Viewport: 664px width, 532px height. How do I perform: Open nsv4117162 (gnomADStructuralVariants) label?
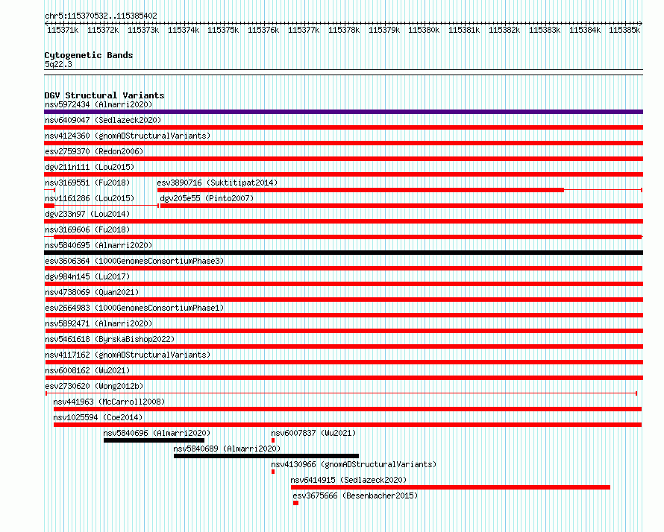[128, 355]
